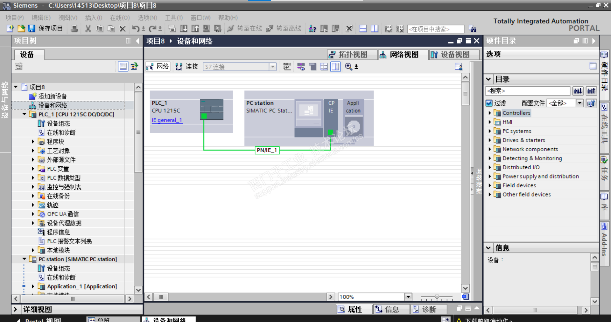Undo the last action
611x322 pixels.
coord(136,29)
